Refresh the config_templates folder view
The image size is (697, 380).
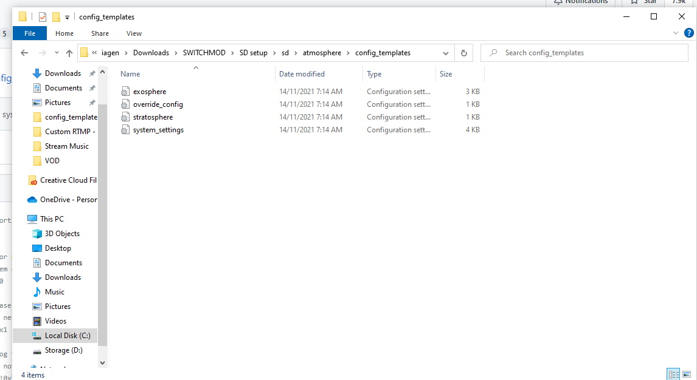click(x=463, y=53)
